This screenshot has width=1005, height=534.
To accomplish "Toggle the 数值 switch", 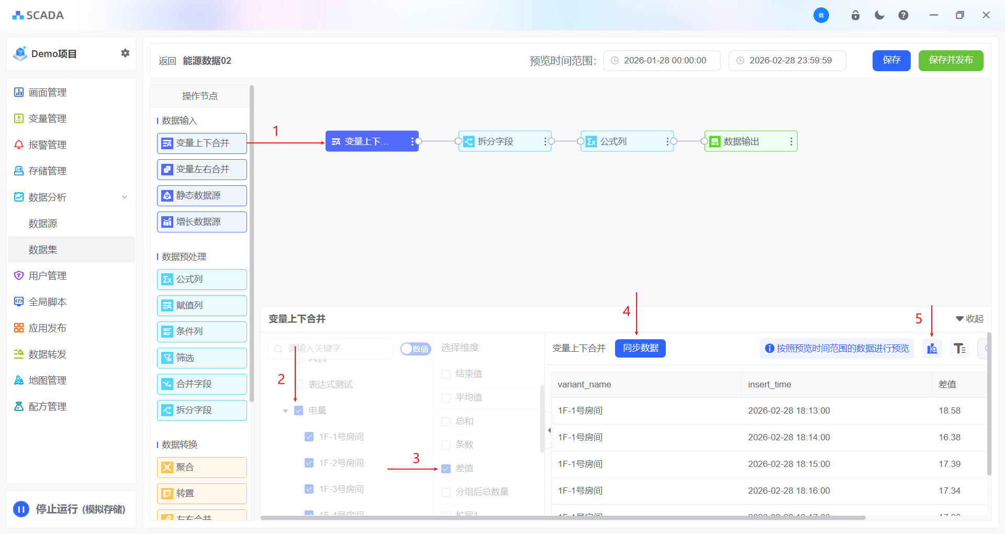I will 416,349.
